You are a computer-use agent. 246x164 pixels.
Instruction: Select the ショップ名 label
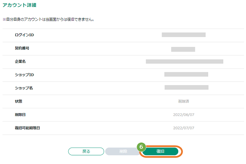coord(24,88)
